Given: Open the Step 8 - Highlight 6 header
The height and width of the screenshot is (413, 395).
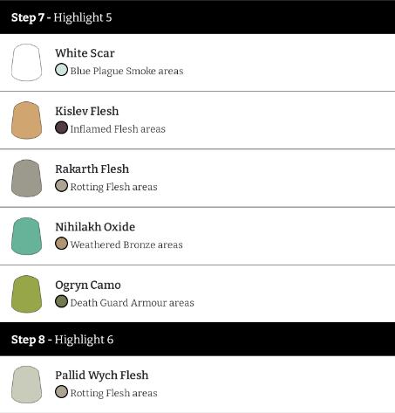Looking at the screenshot, I should coord(197,340).
